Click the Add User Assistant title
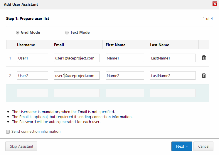Screen dimensions: 219x155 pyautogui.click(x=21, y=4)
